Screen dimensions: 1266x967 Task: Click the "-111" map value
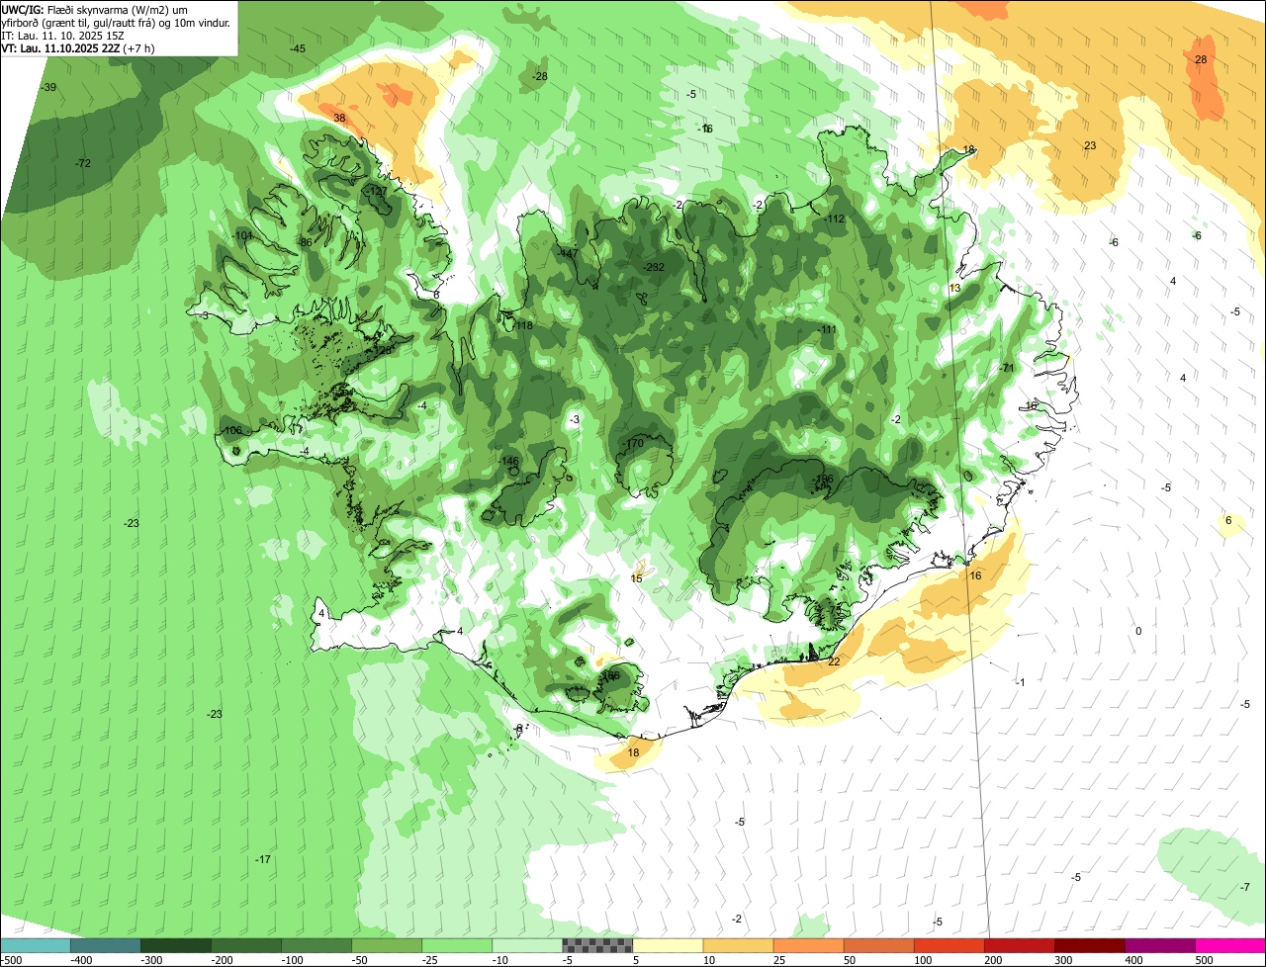(x=827, y=329)
